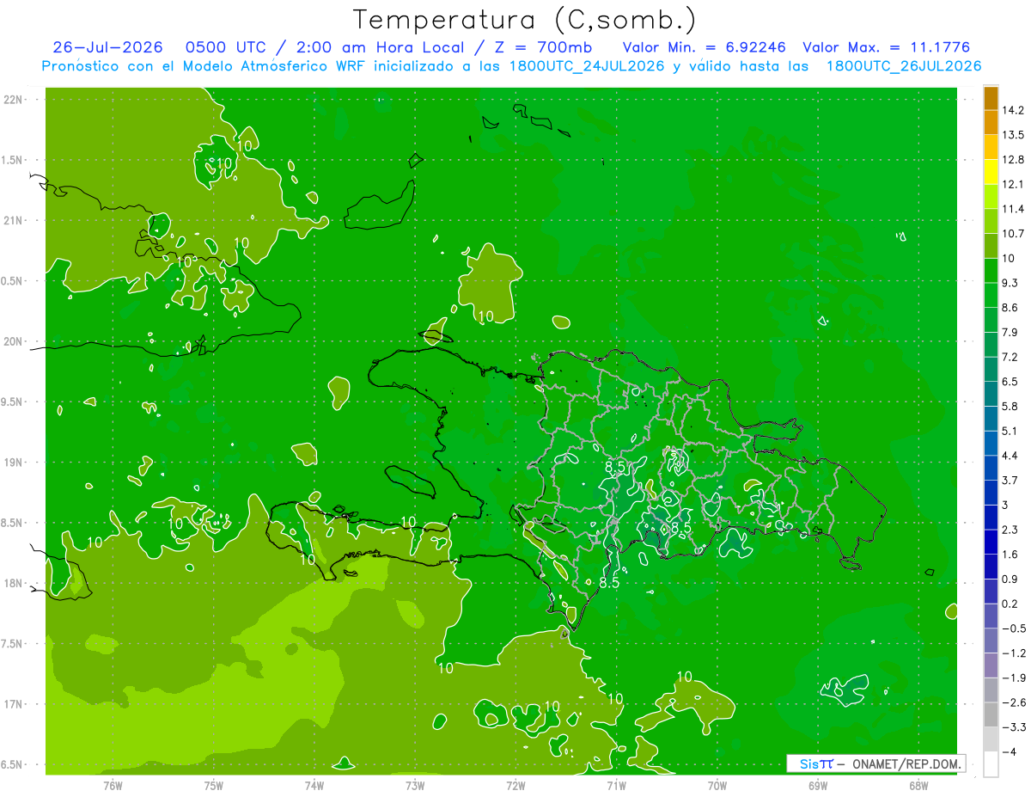This screenshot has height=797, width=1031.
Task: Click the "5.1" colorbar label
Action: click(x=1010, y=431)
